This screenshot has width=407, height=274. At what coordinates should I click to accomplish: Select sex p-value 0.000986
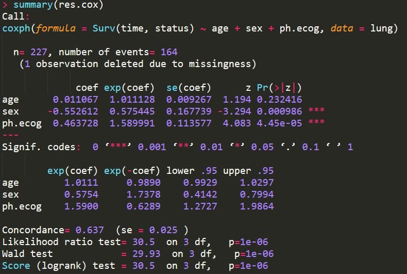point(280,111)
